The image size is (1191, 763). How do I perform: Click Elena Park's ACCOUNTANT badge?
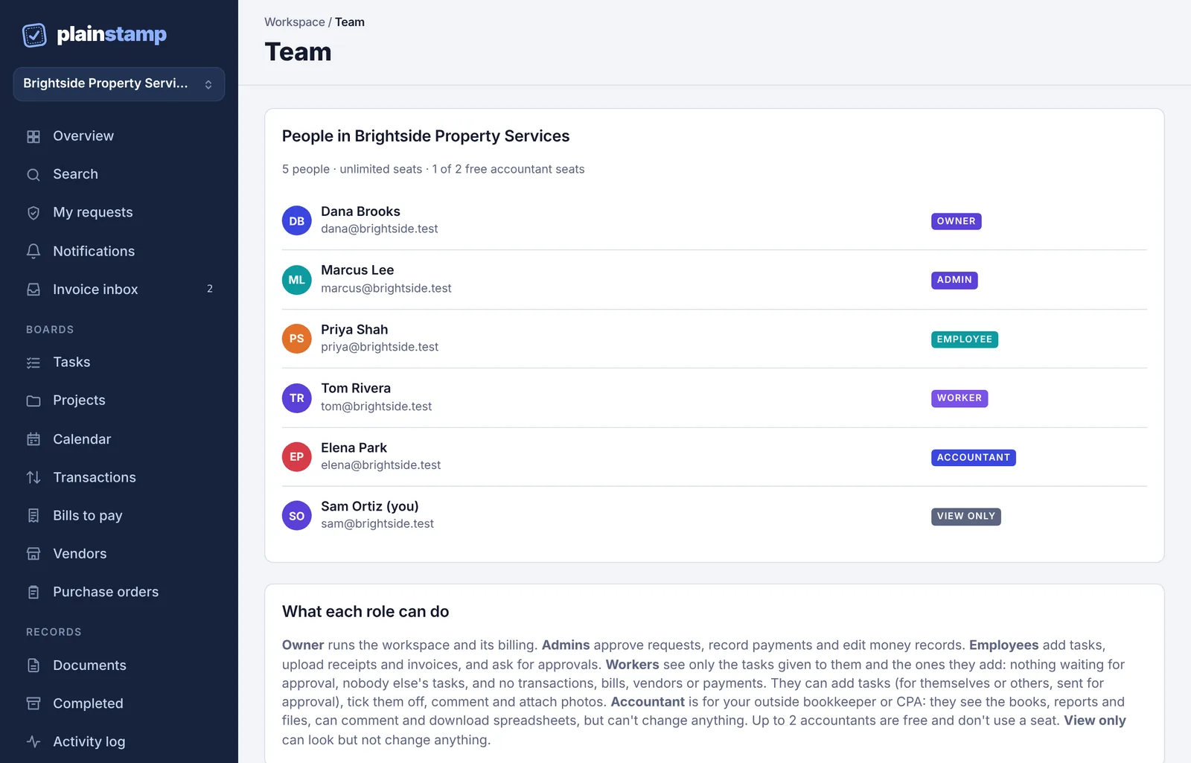[x=974, y=458]
